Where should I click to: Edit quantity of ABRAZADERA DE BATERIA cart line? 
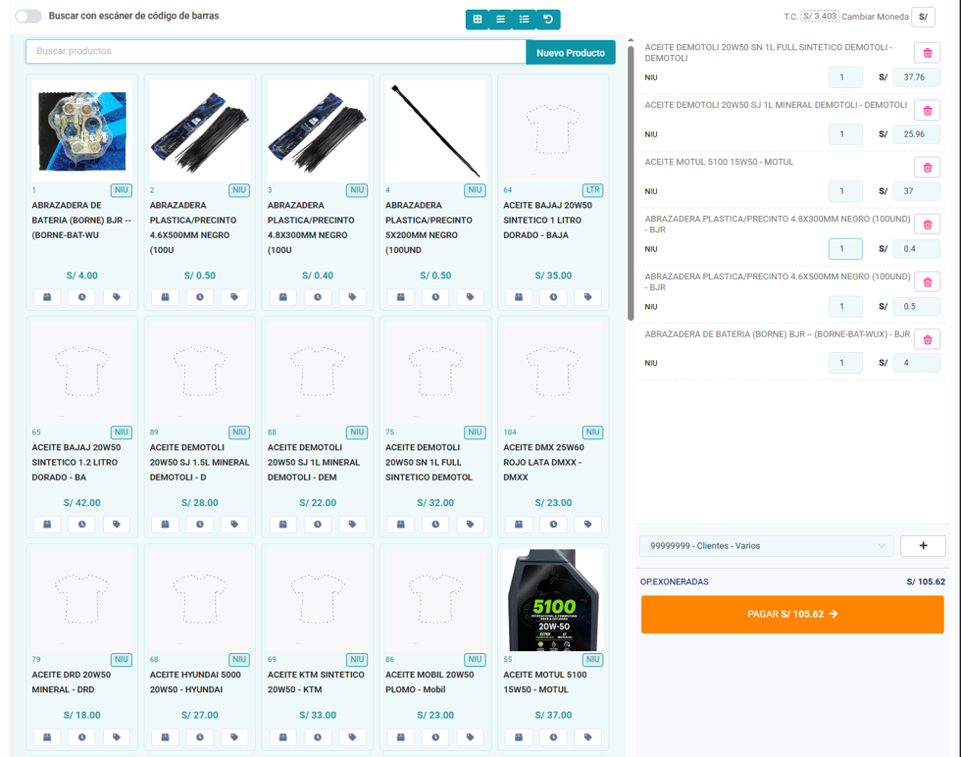tap(845, 363)
